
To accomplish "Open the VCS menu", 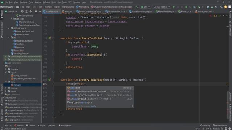I will click(x=70, y=3).
